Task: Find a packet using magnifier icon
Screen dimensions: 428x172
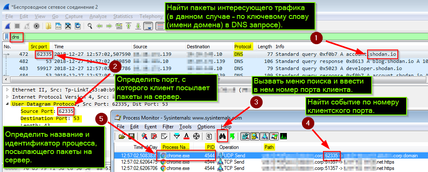Action: 90,26
